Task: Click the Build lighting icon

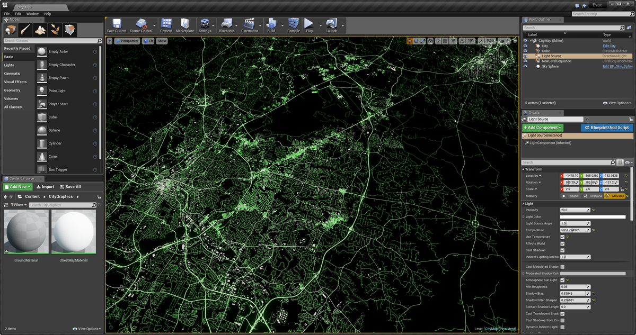Action: click(x=271, y=24)
